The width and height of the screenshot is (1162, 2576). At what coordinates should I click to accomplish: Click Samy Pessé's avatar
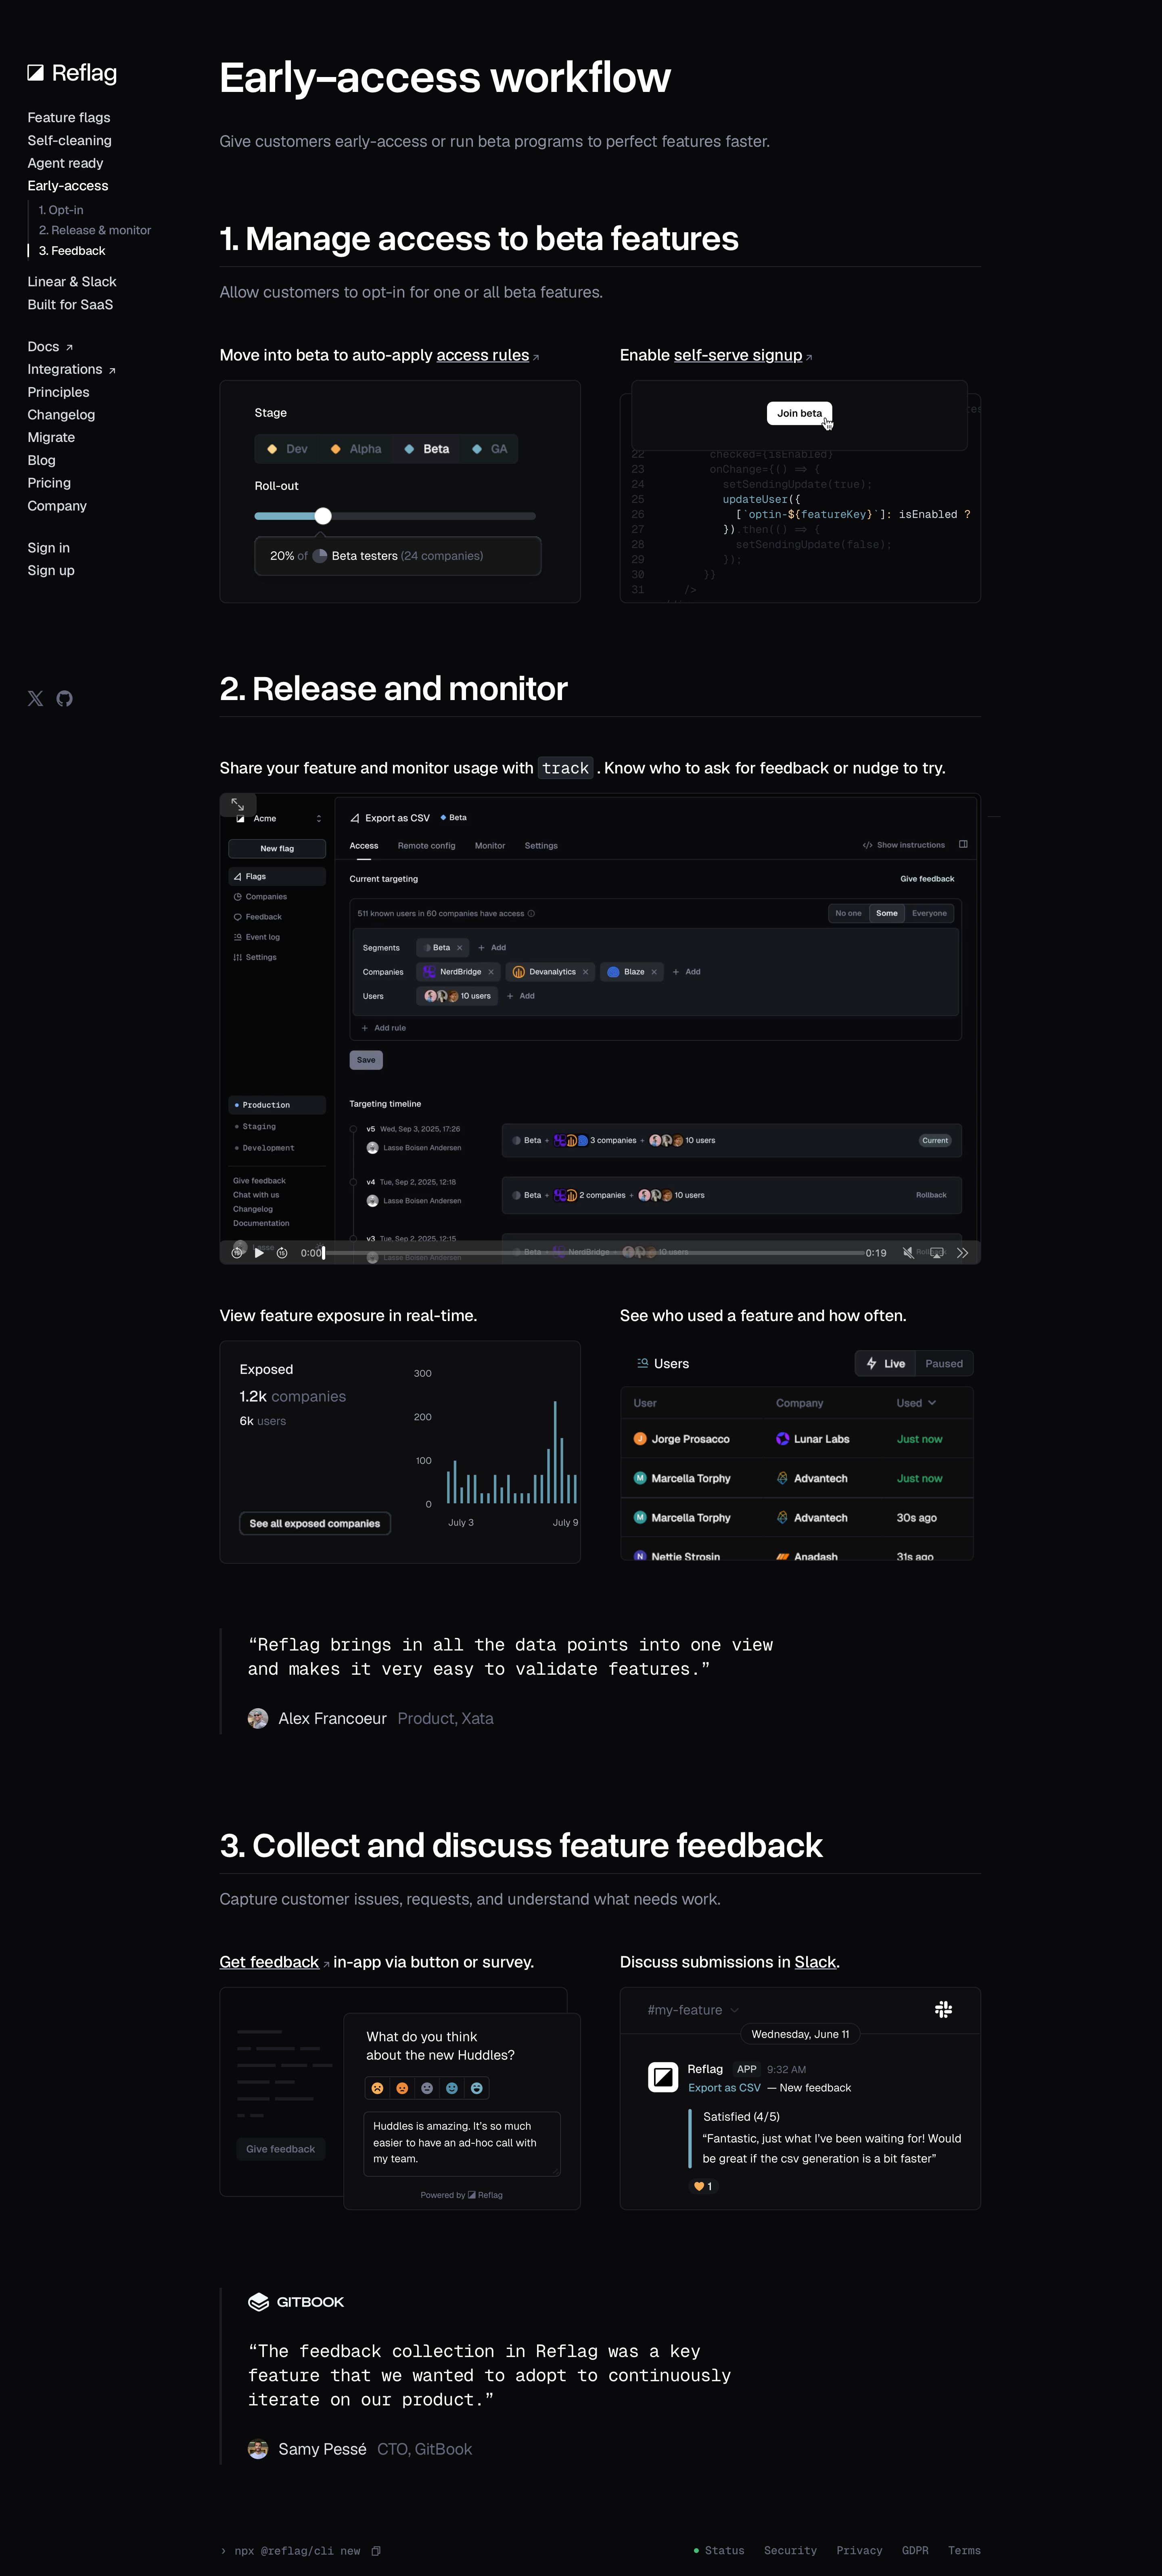(x=258, y=2449)
